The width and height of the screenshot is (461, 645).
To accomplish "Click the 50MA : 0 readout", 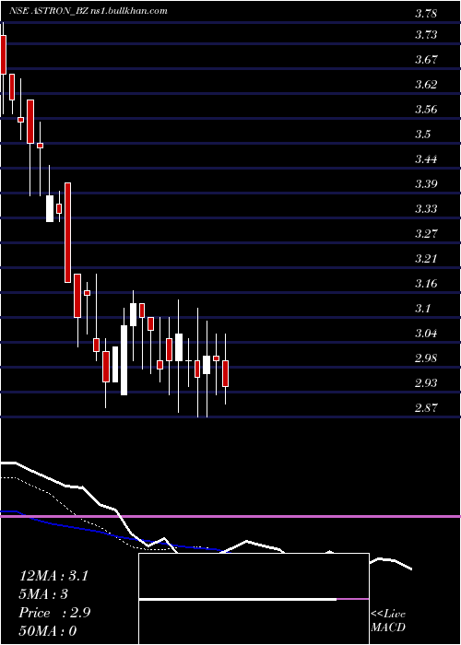I will pos(48,631).
